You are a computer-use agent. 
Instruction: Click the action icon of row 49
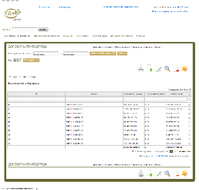pyautogui.click(x=189, y=118)
